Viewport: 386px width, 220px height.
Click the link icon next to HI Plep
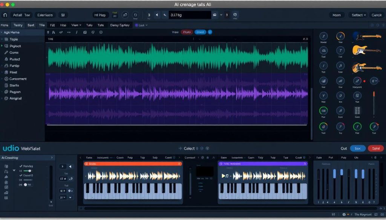125,15
